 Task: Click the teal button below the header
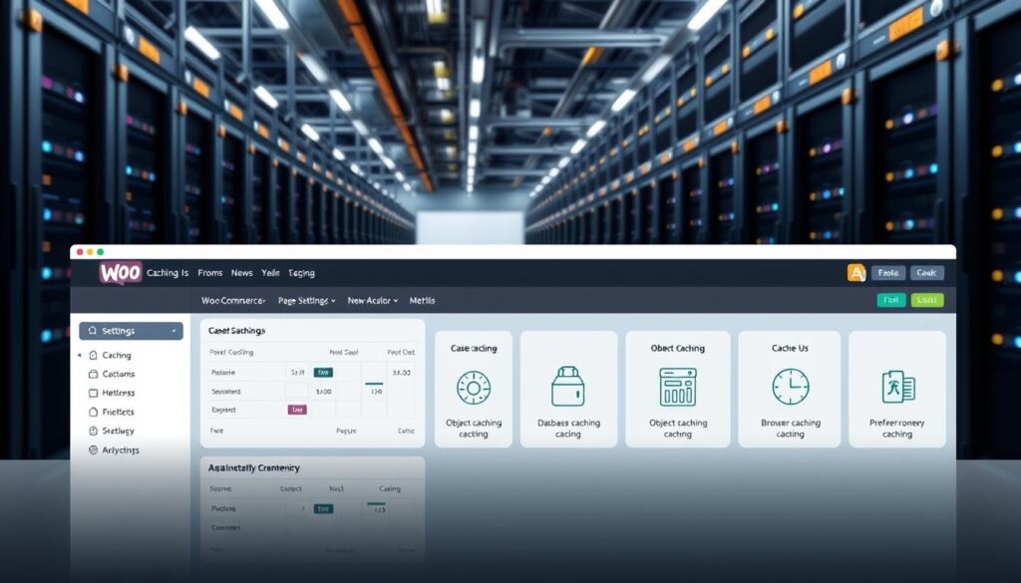point(891,300)
